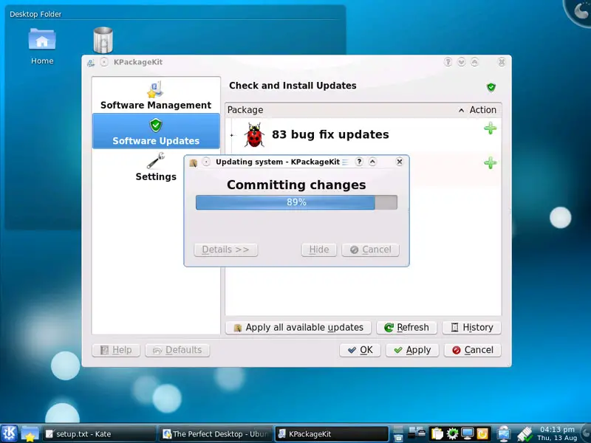Open the pager desktop switcher
Image resolution: width=591 pixels, height=443 pixels.
[x=398, y=433]
